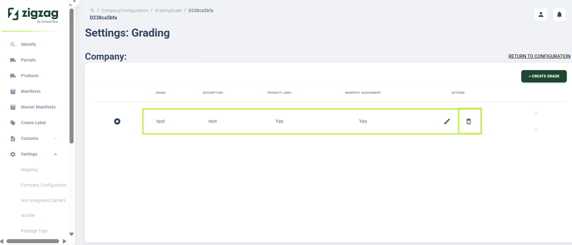Delete the test grade with trash icon
Viewport: 572px width, 245px height.
[x=469, y=121]
